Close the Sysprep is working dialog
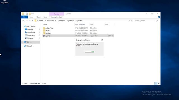 click(102, 40)
